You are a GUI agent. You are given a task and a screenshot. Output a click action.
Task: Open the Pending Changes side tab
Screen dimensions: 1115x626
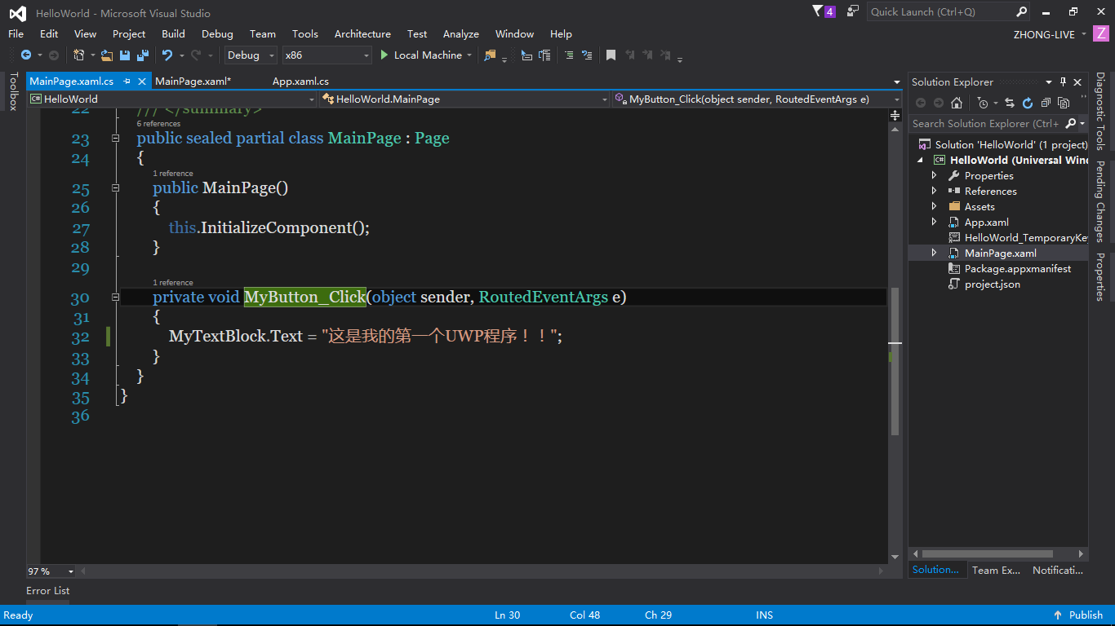point(1100,202)
